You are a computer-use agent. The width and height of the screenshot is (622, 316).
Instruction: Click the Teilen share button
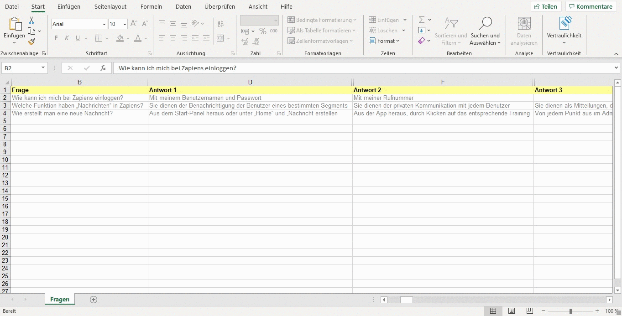click(x=546, y=6)
